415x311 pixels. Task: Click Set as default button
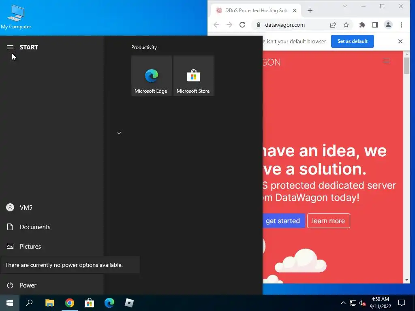pyautogui.click(x=352, y=41)
